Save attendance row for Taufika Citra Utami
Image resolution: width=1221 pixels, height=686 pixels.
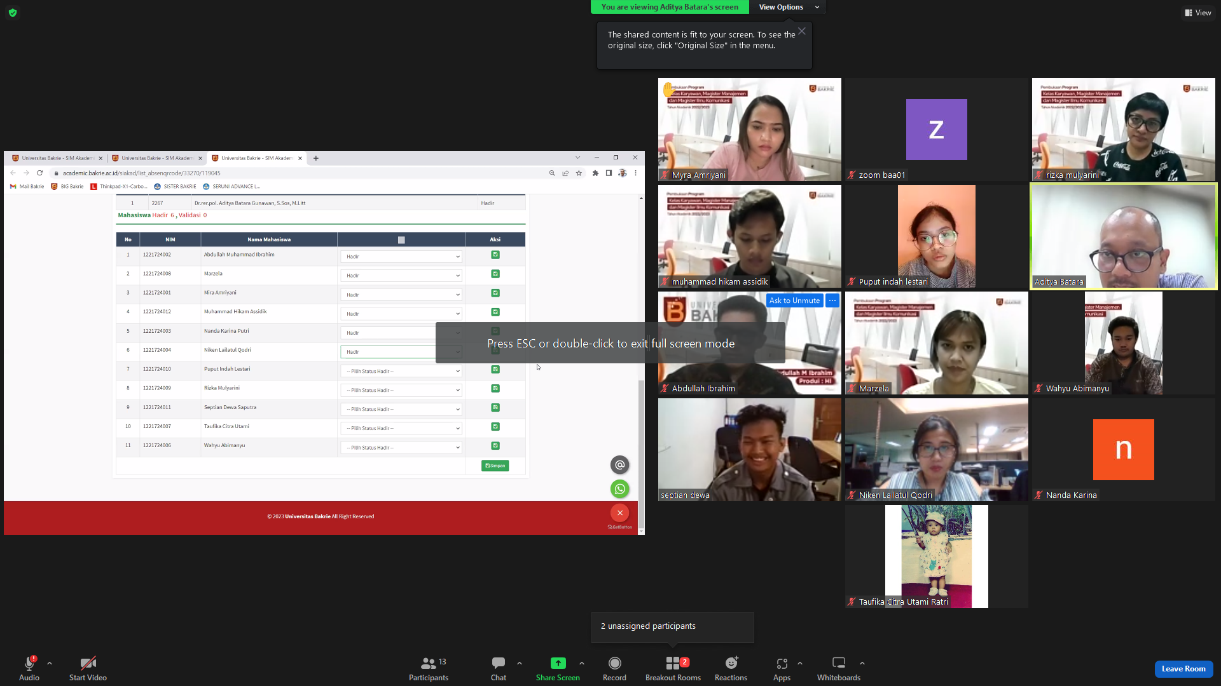(495, 426)
